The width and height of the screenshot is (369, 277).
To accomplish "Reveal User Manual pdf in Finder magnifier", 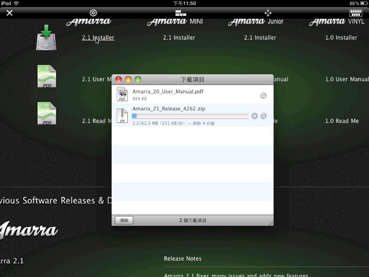I will pos(263,95).
